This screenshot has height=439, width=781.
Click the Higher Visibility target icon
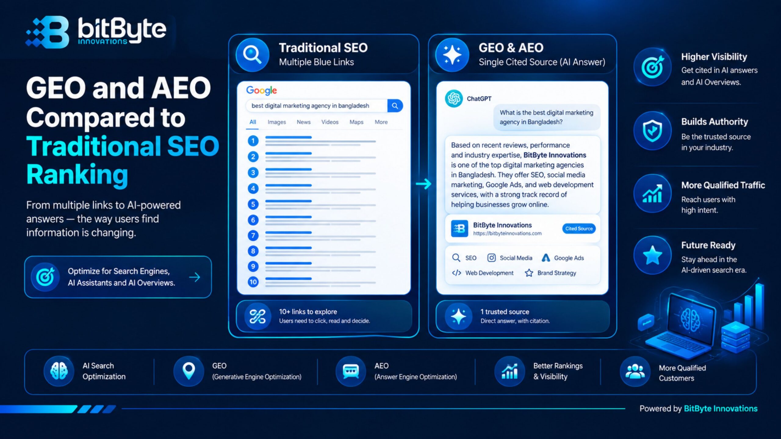tap(652, 67)
